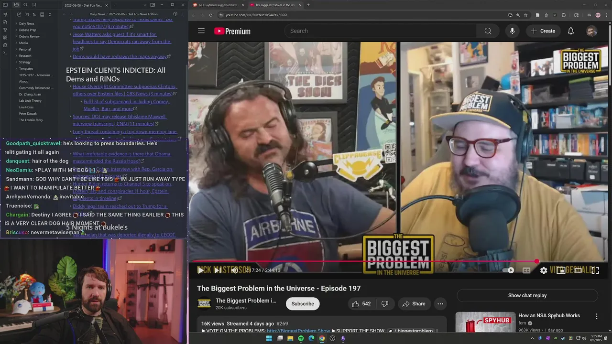Open The Epstein Story note

31,120
